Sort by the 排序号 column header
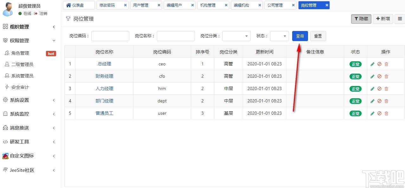Image resolution: width=405 pixels, height=188 pixels. (202, 52)
